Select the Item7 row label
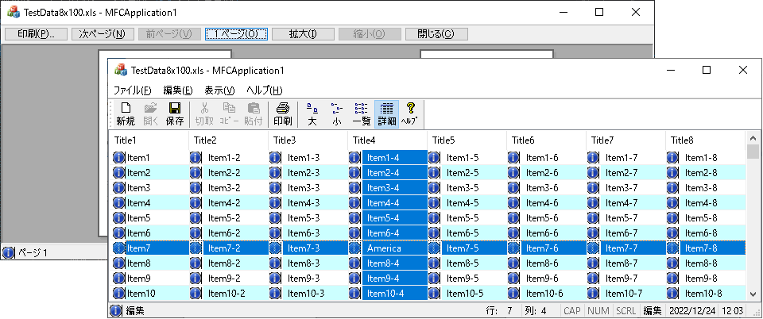Screen dimensions: 763x319 [138, 248]
